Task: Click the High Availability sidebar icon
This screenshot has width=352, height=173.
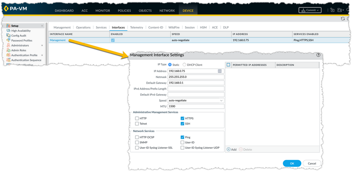Action: (x=8, y=31)
